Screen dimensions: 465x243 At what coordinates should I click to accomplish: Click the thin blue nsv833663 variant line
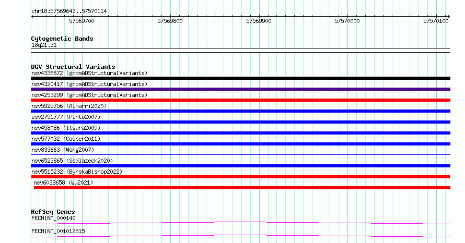pos(240,154)
